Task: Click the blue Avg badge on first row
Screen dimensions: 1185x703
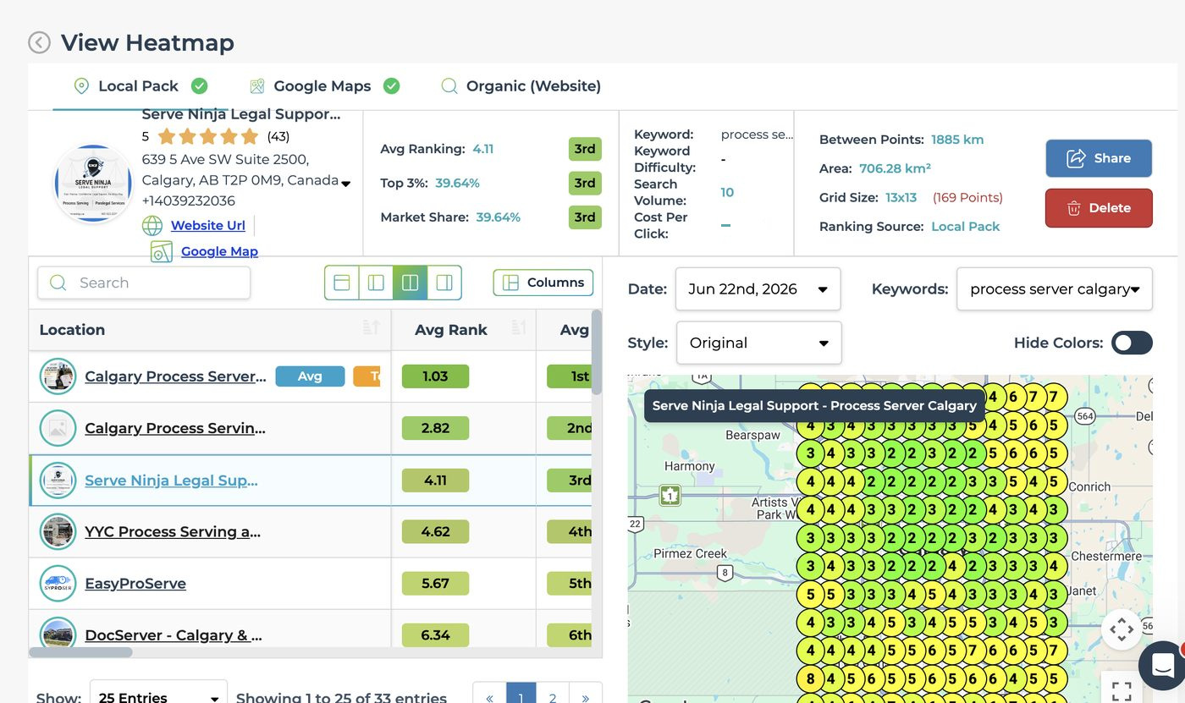Action: click(310, 376)
